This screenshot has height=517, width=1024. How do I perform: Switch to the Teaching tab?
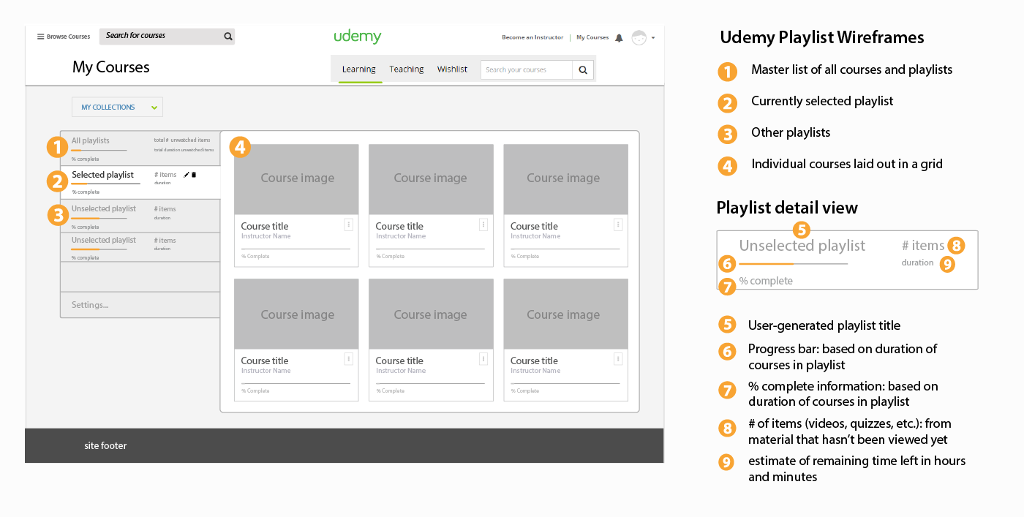(x=407, y=69)
